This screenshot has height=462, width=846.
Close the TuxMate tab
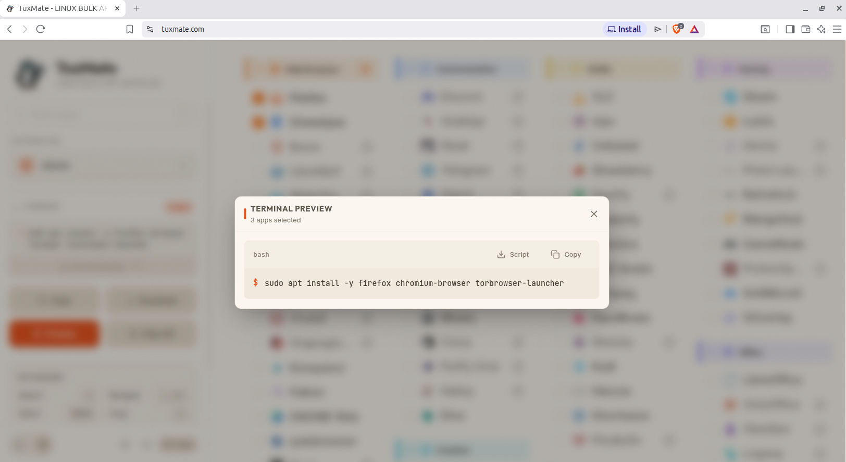[117, 8]
